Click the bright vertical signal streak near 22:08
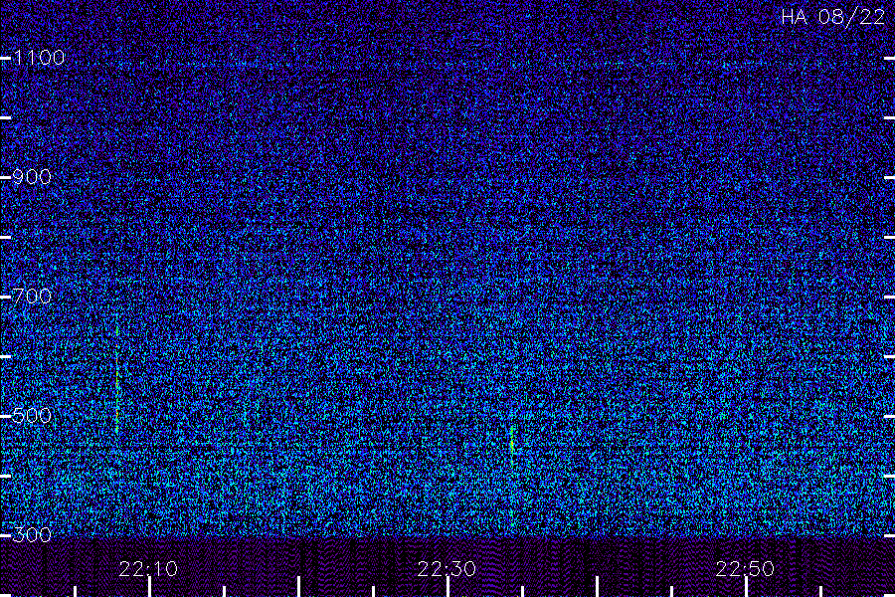The image size is (895, 597). click(117, 380)
